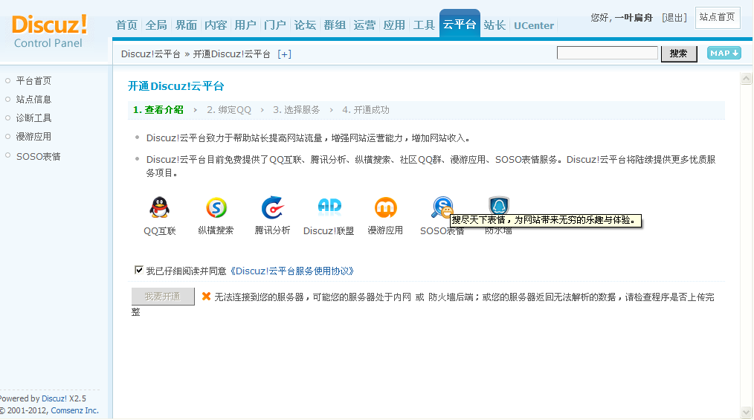Click the 站点首页 button
Image resolution: width=754 pixels, height=420 pixels.
(x=717, y=17)
